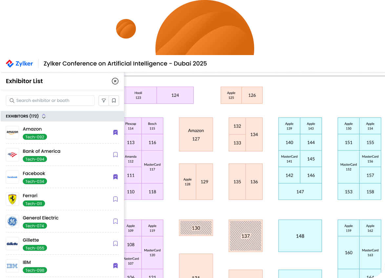Select the search magnifier icon

point(12,101)
